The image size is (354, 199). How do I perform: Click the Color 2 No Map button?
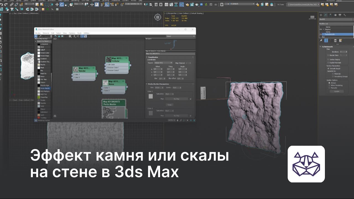tap(176, 116)
